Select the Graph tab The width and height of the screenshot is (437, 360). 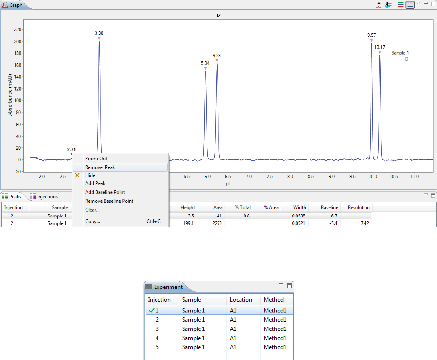point(16,5)
